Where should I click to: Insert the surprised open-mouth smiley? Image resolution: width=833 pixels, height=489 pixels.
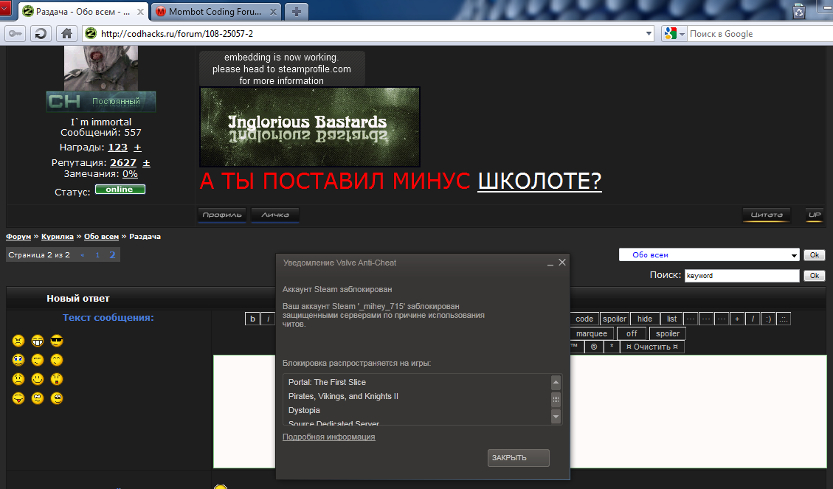tap(57, 379)
